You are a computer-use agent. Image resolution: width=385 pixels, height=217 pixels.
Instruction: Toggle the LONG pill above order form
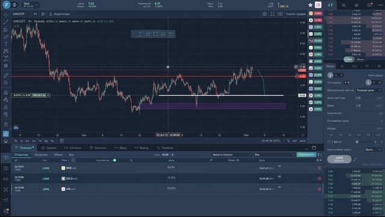(x=349, y=60)
